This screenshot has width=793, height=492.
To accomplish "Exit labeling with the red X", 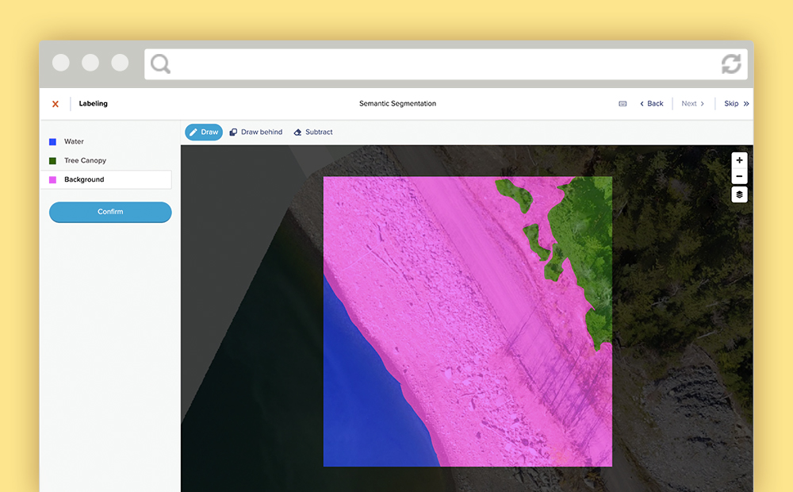I will point(55,104).
